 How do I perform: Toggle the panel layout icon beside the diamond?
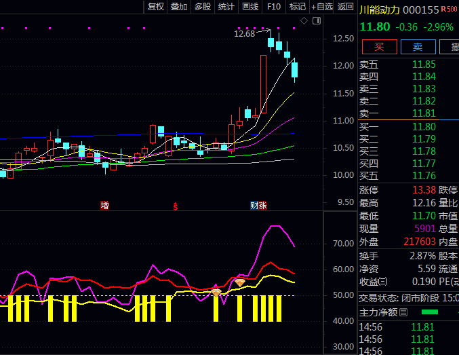point(315,21)
